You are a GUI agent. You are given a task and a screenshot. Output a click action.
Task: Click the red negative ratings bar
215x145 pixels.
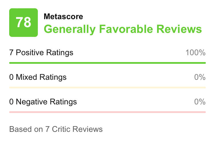(107, 112)
